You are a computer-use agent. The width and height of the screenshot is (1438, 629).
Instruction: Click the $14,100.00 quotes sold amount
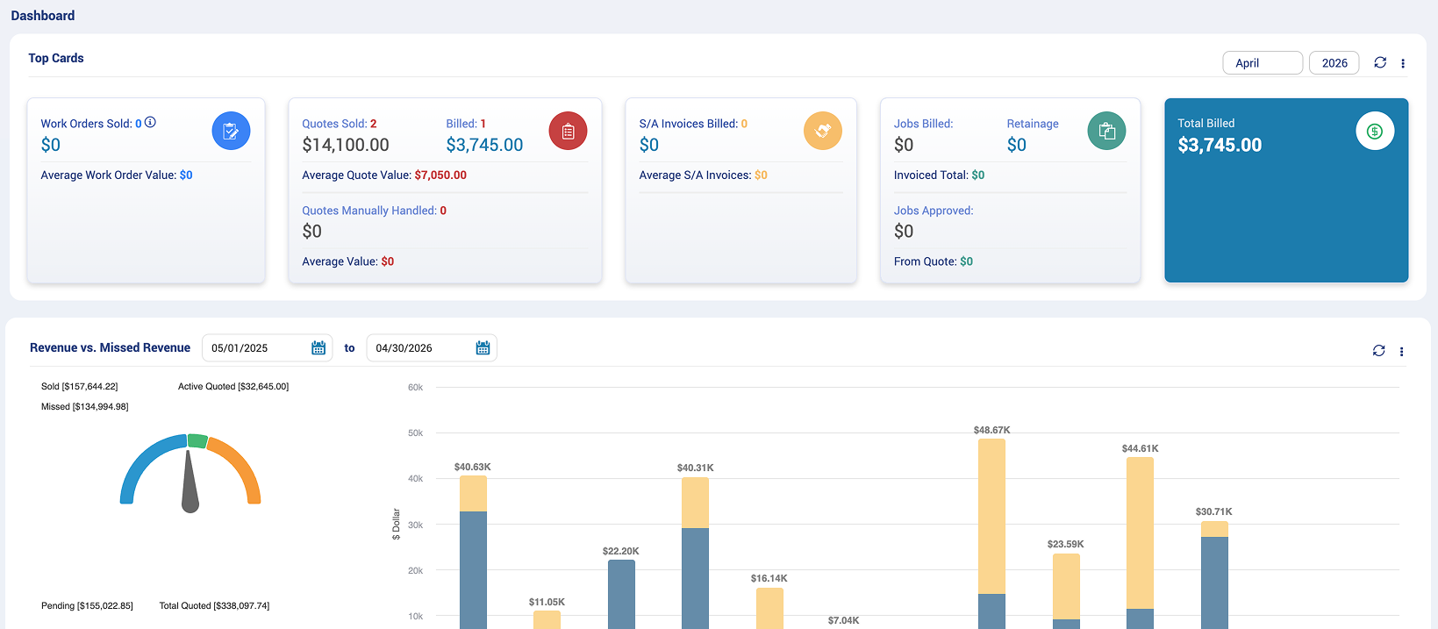coord(346,145)
